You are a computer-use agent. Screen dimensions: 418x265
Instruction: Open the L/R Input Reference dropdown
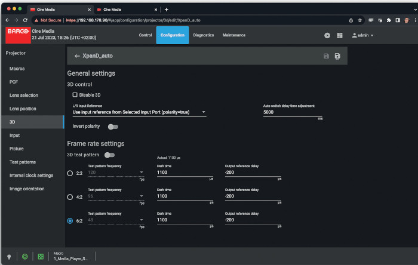[x=139, y=112]
